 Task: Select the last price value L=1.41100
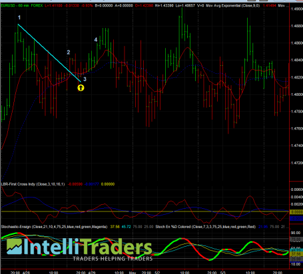(53, 5)
